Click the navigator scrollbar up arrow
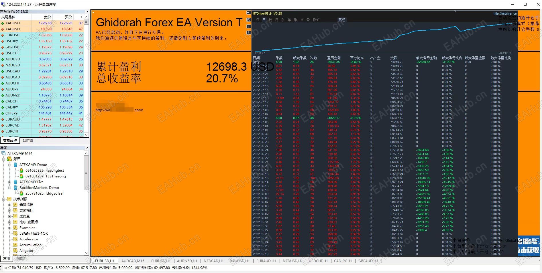Viewport: 542px width, 273px height. tap(87, 153)
